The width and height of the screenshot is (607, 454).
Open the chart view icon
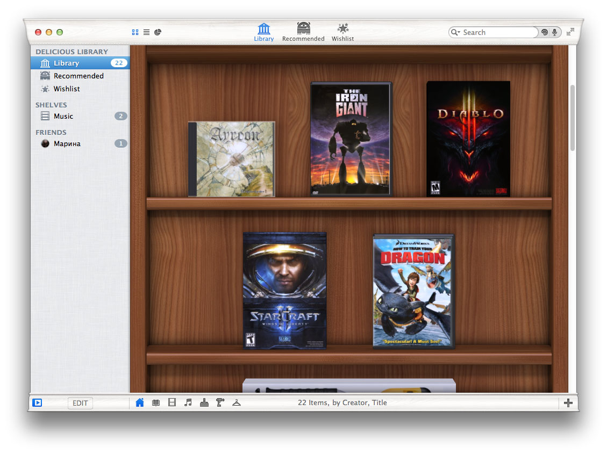(x=158, y=32)
